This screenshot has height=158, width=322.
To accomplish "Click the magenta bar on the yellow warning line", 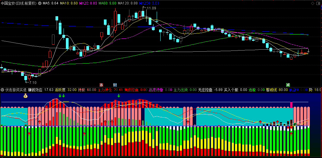I will tap(291, 105).
